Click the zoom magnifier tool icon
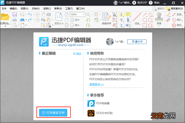The image size is (185, 123). tap(88, 14)
